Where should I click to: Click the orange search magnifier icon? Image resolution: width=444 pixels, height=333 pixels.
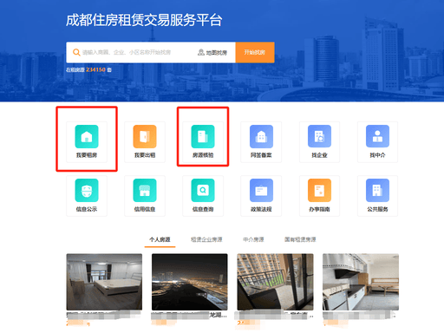(x=76, y=52)
